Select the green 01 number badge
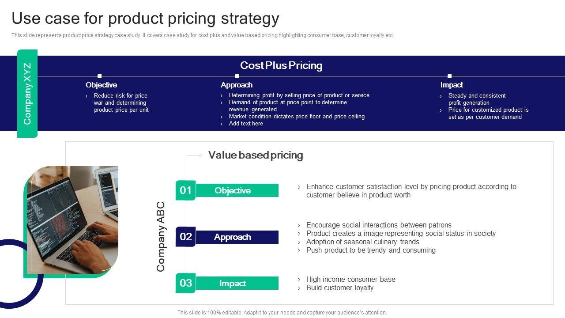Image resolution: width=565 pixels, height=318 pixels. point(186,190)
